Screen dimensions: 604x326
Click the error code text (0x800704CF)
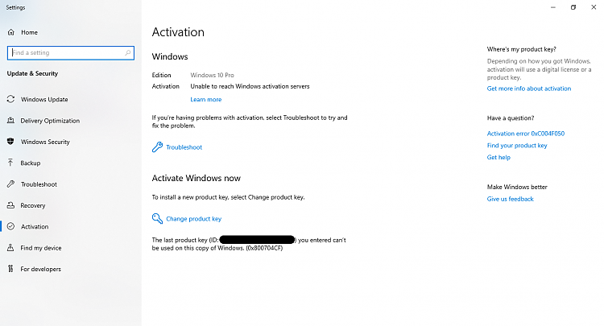(x=264, y=248)
